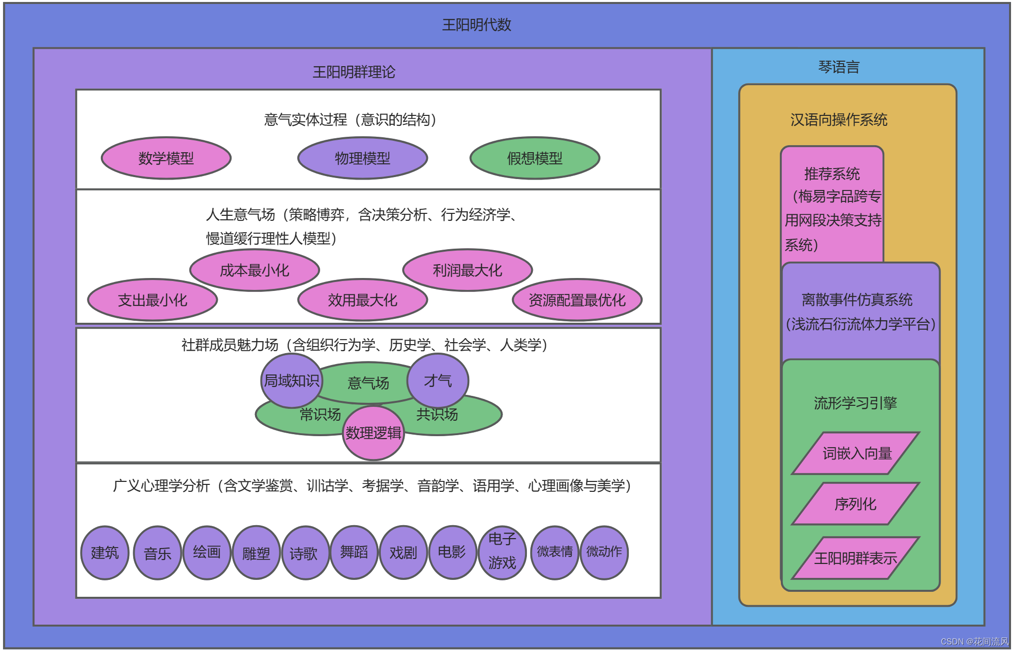
Task: Click the 支出最小化 ellipse
Action: tap(153, 300)
